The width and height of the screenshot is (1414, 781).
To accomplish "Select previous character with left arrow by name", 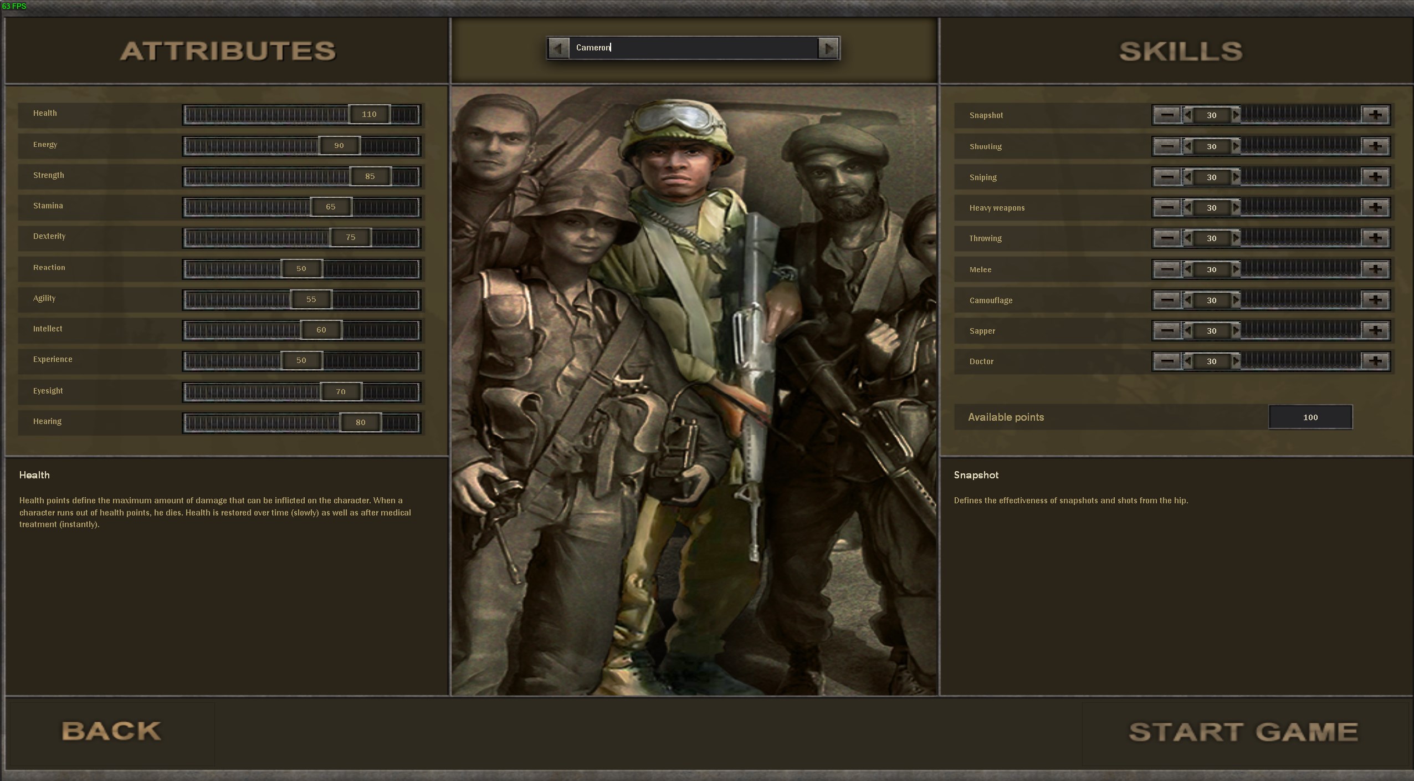I will [559, 48].
